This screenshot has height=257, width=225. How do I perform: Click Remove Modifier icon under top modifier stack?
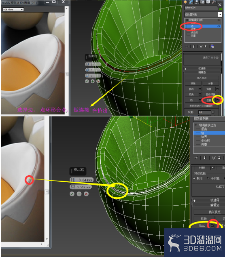click(206, 46)
